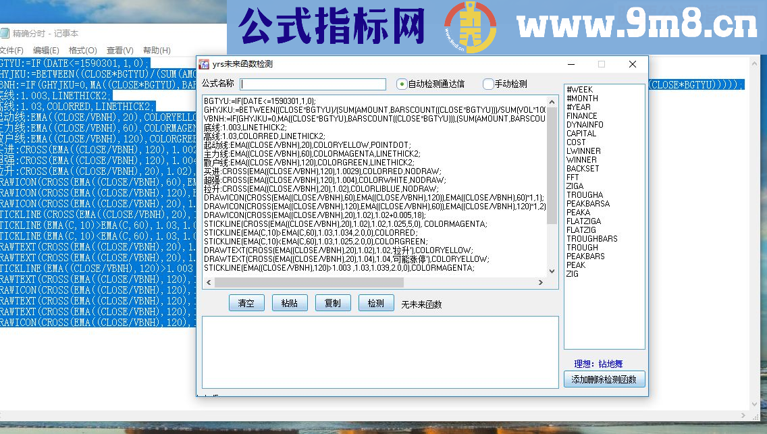Open the 文件(F) menu in Notepad
Screen dimensions: 767x434
pos(12,49)
